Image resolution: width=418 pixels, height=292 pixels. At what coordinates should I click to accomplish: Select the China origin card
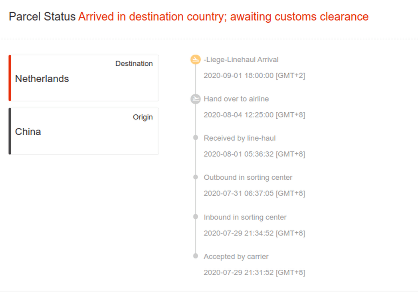(x=84, y=131)
